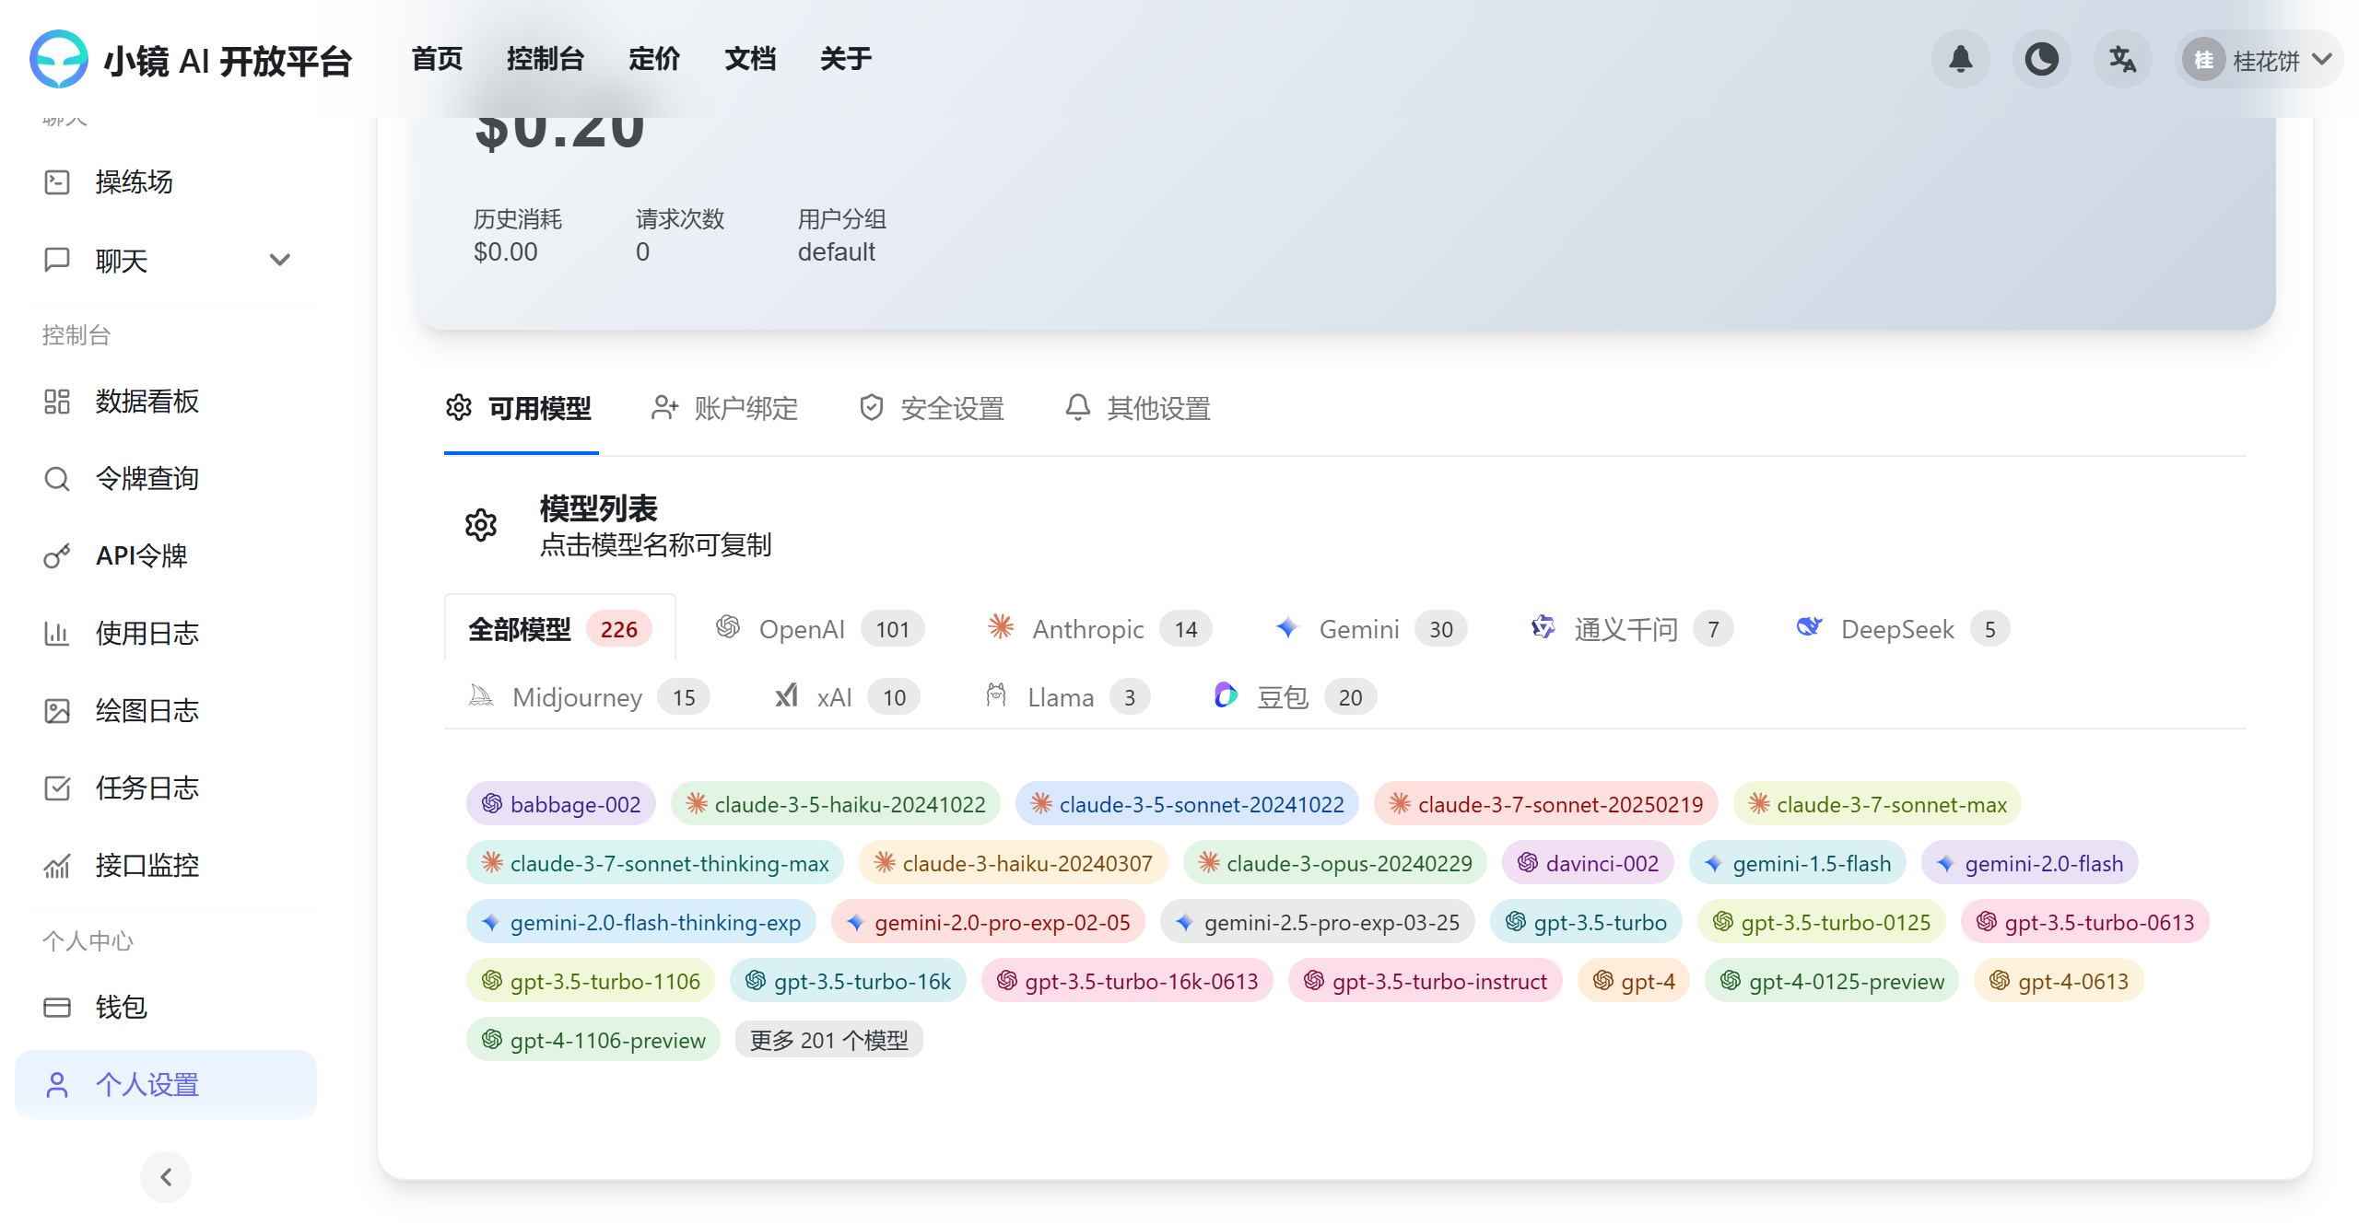This screenshot has width=2359, height=1225.
Task: Copy gpt-4-1106-preview model tag
Action: click(593, 1040)
